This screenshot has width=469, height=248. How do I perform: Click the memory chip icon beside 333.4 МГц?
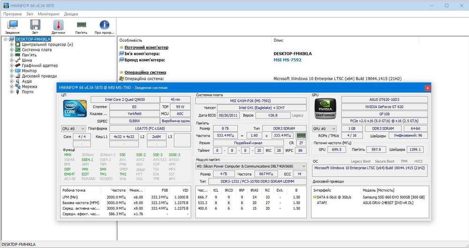301,135
